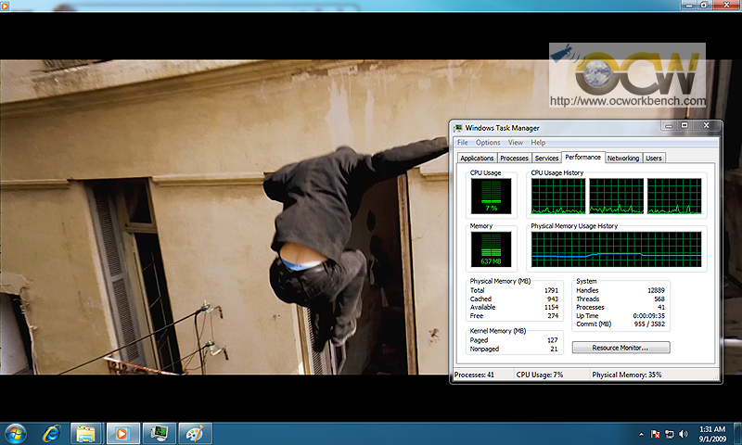
Task: Click the Memory 637 MB gauge
Action: [491, 249]
